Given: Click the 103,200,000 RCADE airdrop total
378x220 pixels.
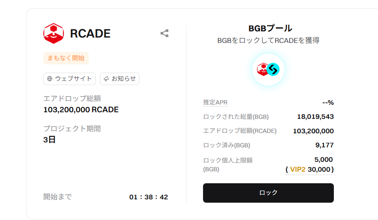Looking at the screenshot, I should tap(81, 110).
